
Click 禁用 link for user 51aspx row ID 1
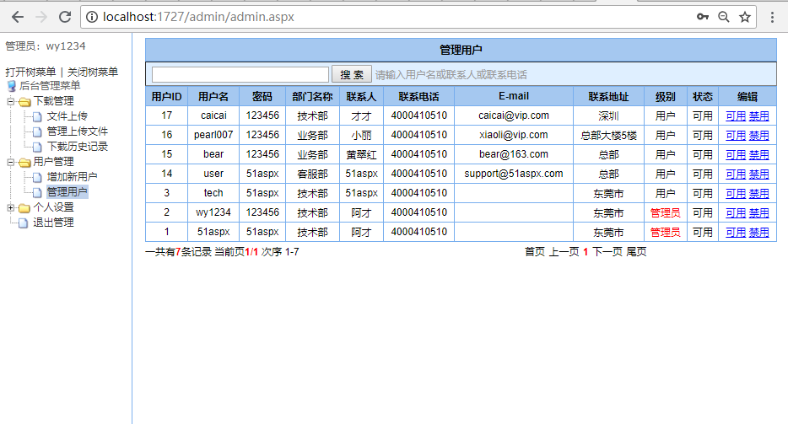click(758, 232)
